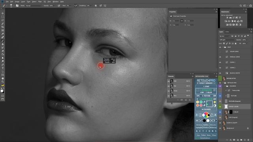Select the Brush tool in toolbox

coord(3,41)
